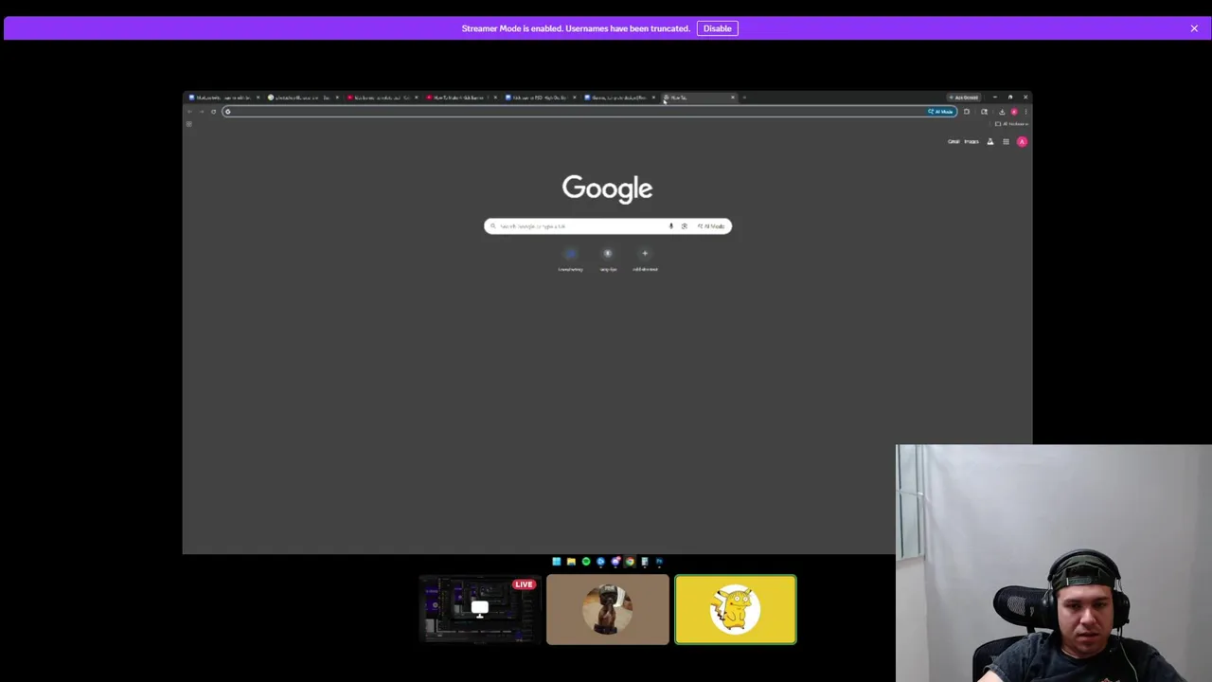This screenshot has width=1212, height=682.
Task: Open AI Mode in Google search box
Action: click(x=711, y=225)
